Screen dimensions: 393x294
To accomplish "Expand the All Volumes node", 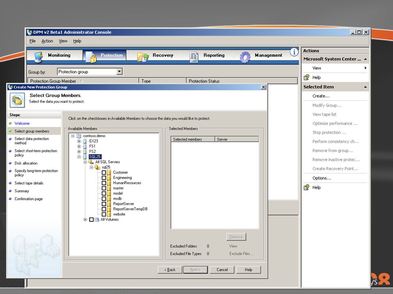I will pos(85,220).
